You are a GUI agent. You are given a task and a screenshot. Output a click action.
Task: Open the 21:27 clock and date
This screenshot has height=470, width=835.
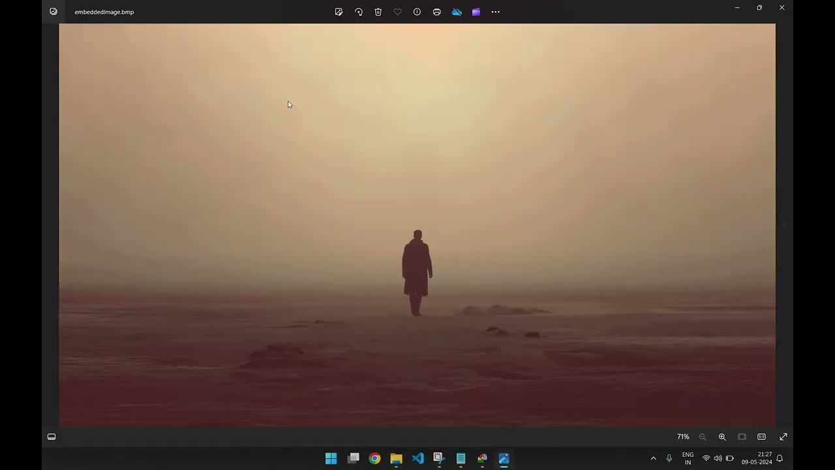[x=757, y=458]
